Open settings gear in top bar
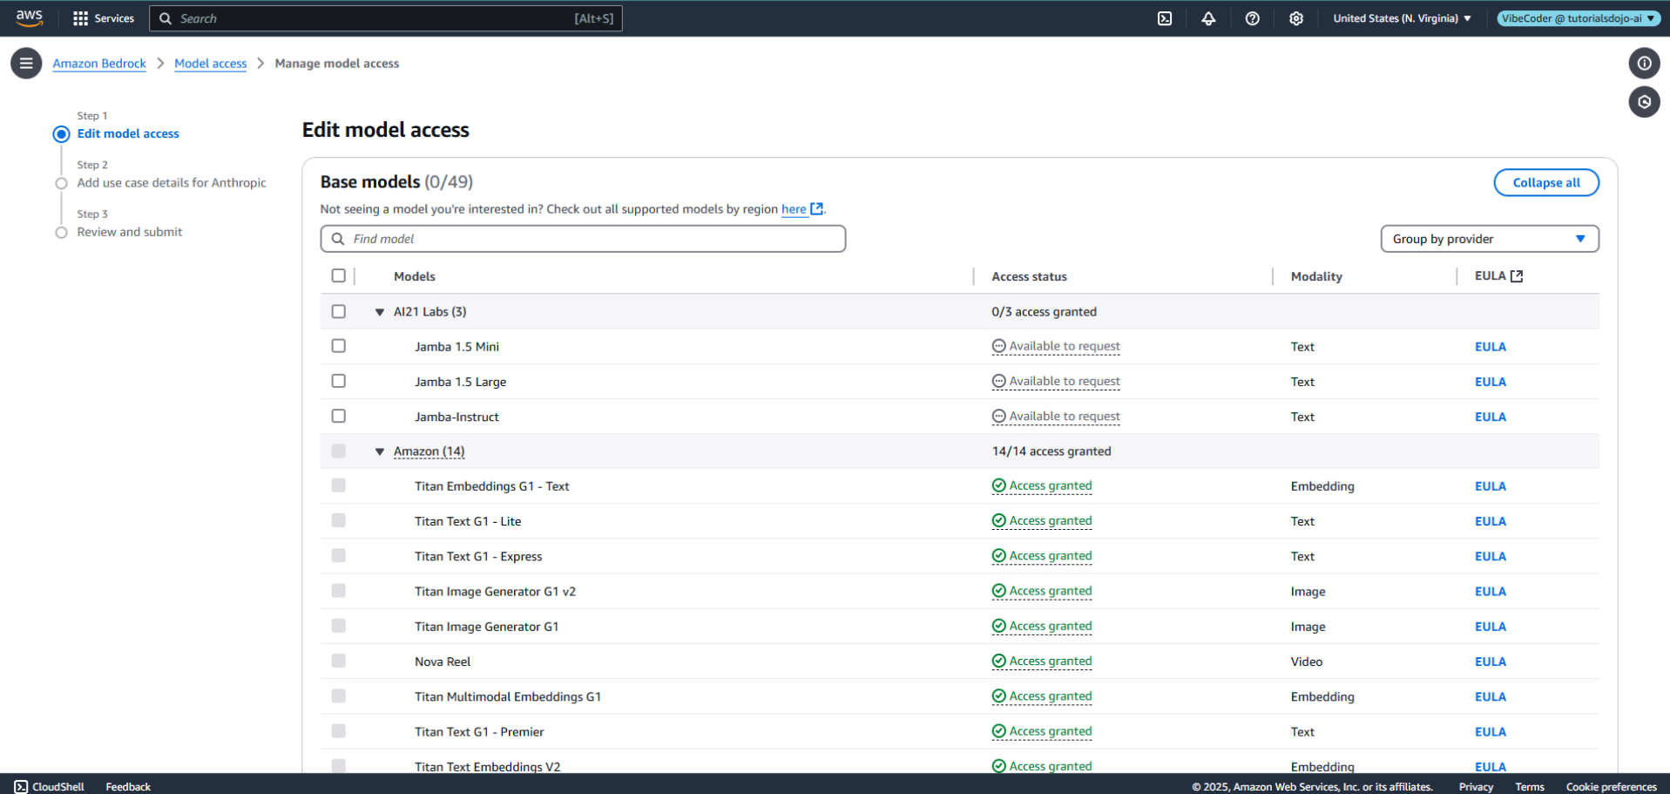Image resolution: width=1670 pixels, height=794 pixels. (x=1295, y=18)
